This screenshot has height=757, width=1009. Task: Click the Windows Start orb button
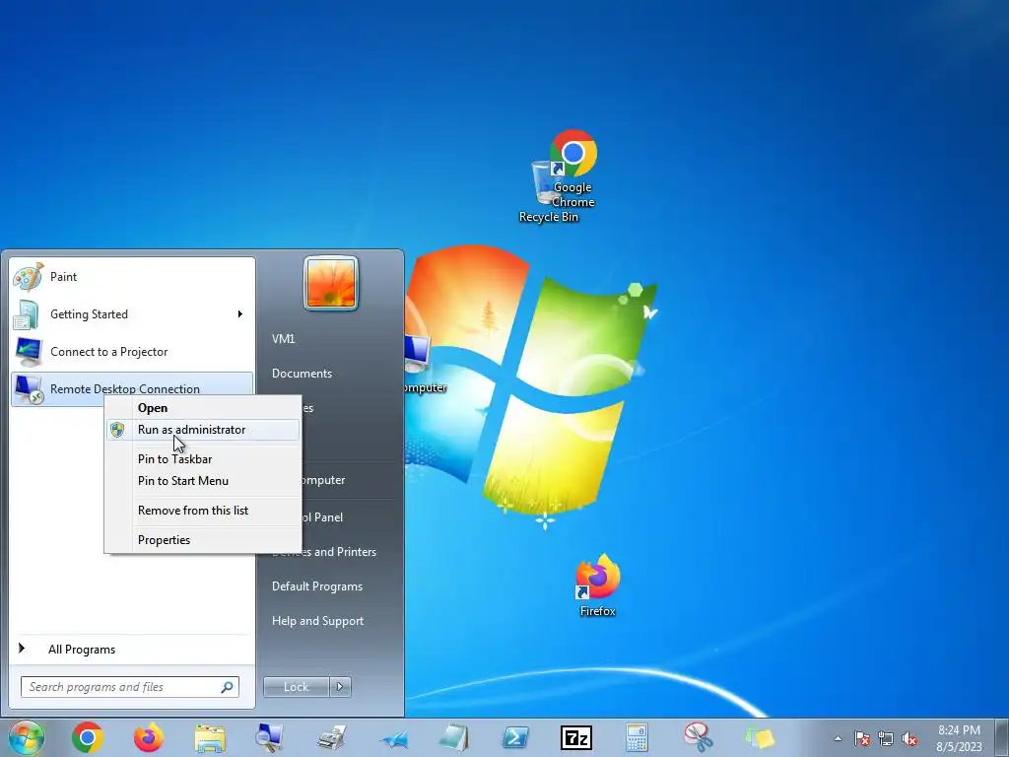[x=26, y=737]
